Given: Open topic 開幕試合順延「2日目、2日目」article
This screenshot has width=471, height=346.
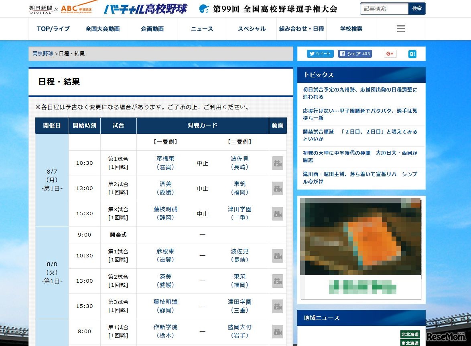Looking at the screenshot, I should pyautogui.click(x=360, y=136).
